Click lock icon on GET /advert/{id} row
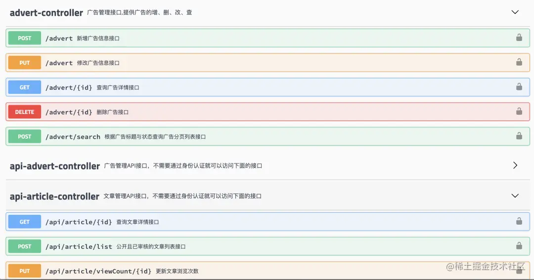The image size is (534, 280). pyautogui.click(x=519, y=86)
